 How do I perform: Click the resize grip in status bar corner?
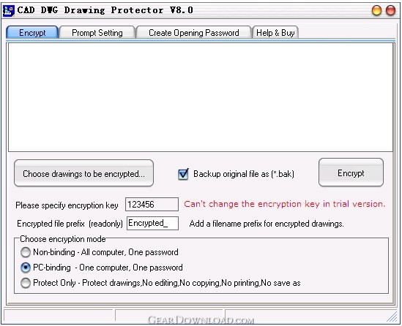[392, 316]
